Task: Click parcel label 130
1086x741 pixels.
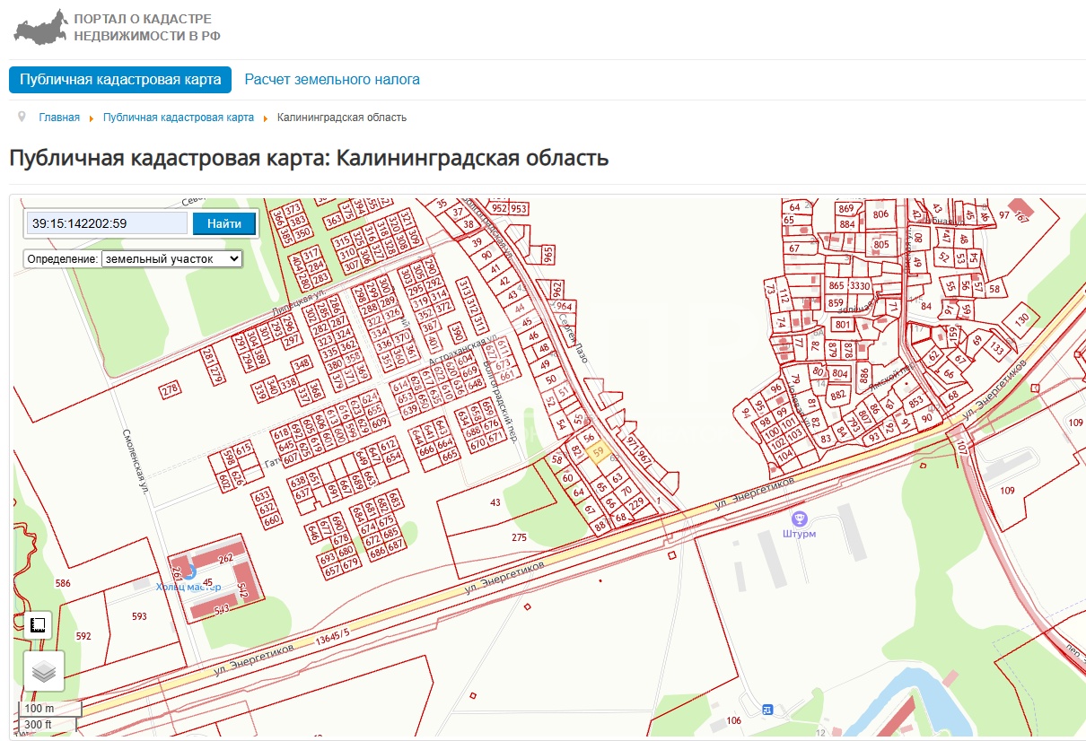Action: pos(1021,319)
